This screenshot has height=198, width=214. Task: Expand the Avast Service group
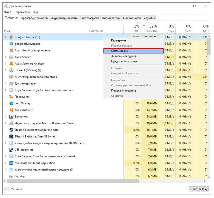click(x=6, y=57)
